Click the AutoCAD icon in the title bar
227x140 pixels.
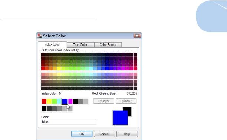pyautogui.click(x=39, y=36)
